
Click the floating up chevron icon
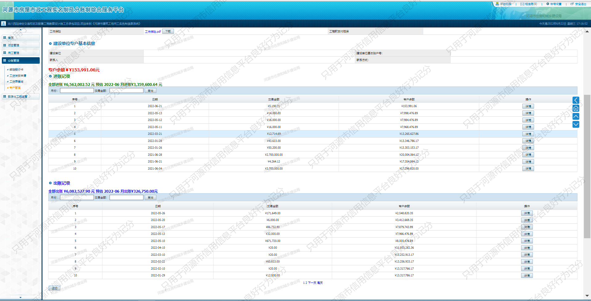point(576,116)
